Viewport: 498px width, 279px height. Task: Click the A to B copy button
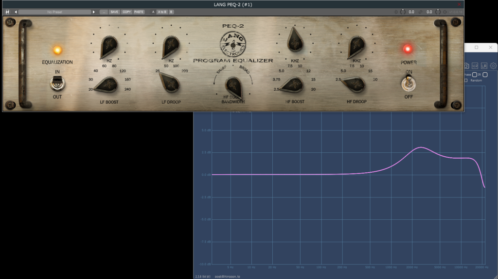tap(162, 12)
